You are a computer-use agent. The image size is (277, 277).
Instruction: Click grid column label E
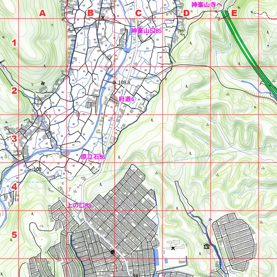pyautogui.click(x=234, y=13)
